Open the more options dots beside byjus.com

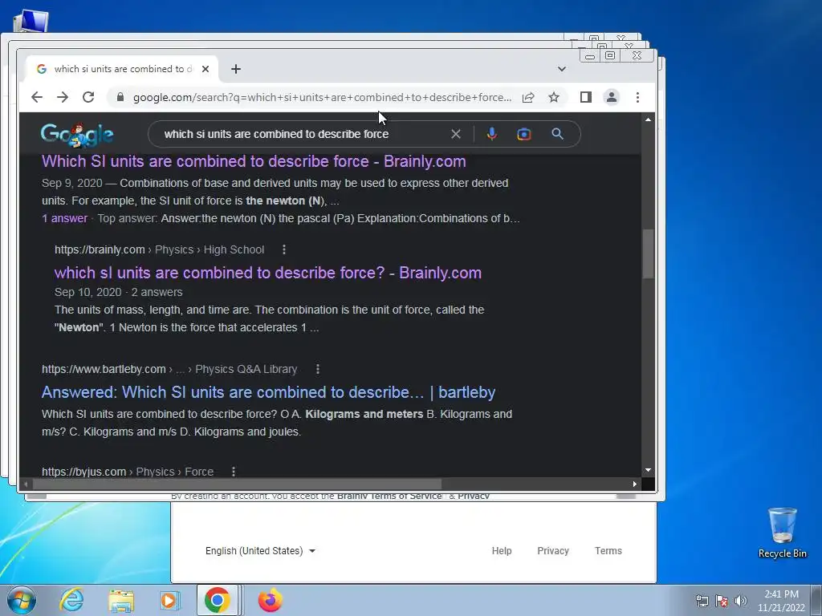[x=234, y=472]
